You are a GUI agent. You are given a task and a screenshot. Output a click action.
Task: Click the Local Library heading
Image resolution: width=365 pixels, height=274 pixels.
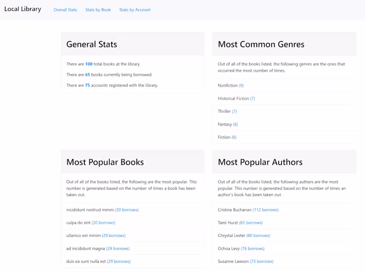tap(22, 9)
